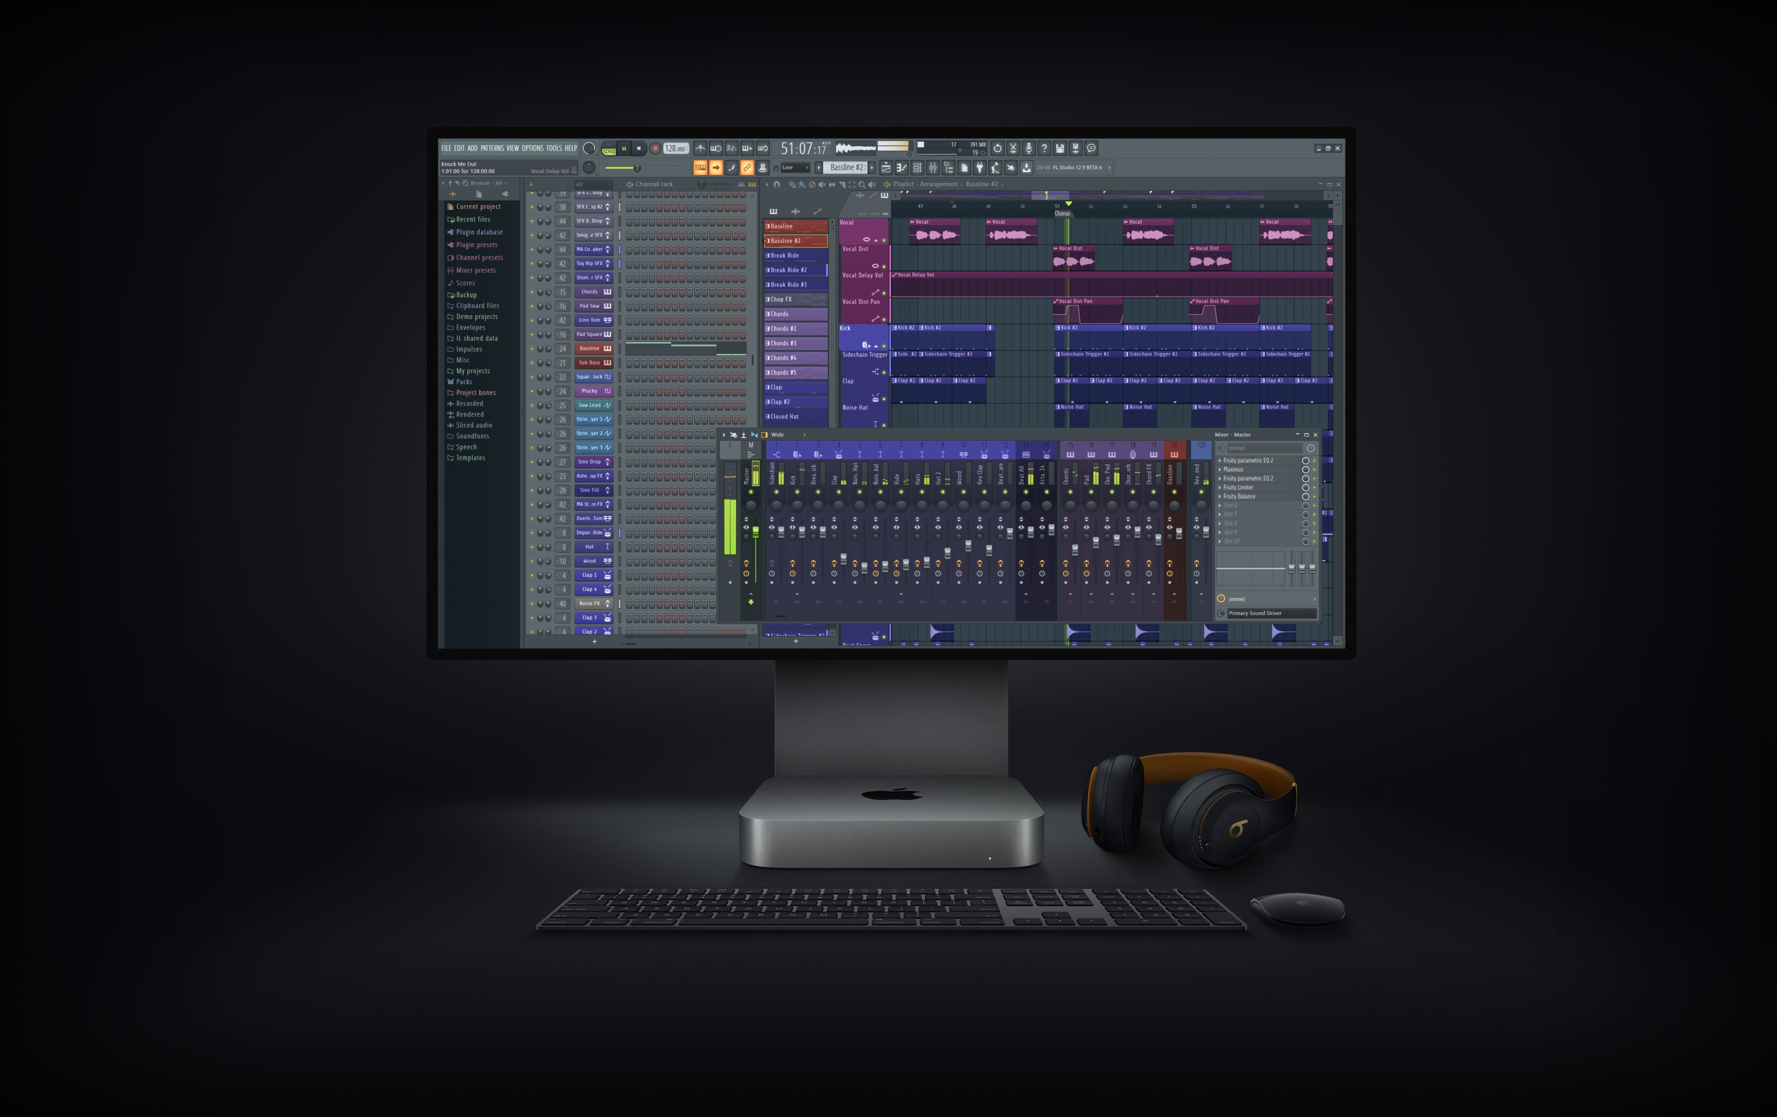Toggle mute on Sidechain Trigger playlist track
The height and width of the screenshot is (1117, 1777).
(884, 372)
